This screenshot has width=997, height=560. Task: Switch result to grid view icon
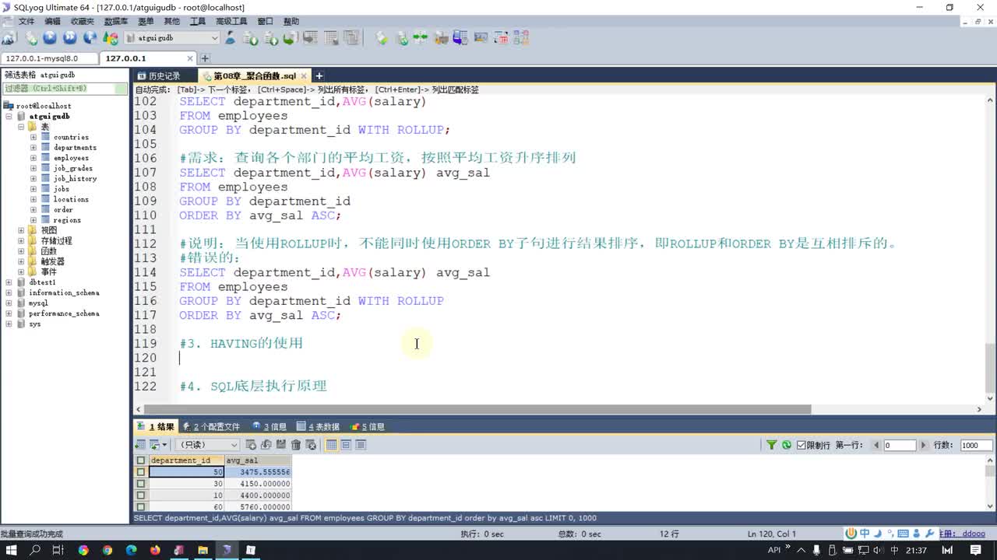[331, 445]
